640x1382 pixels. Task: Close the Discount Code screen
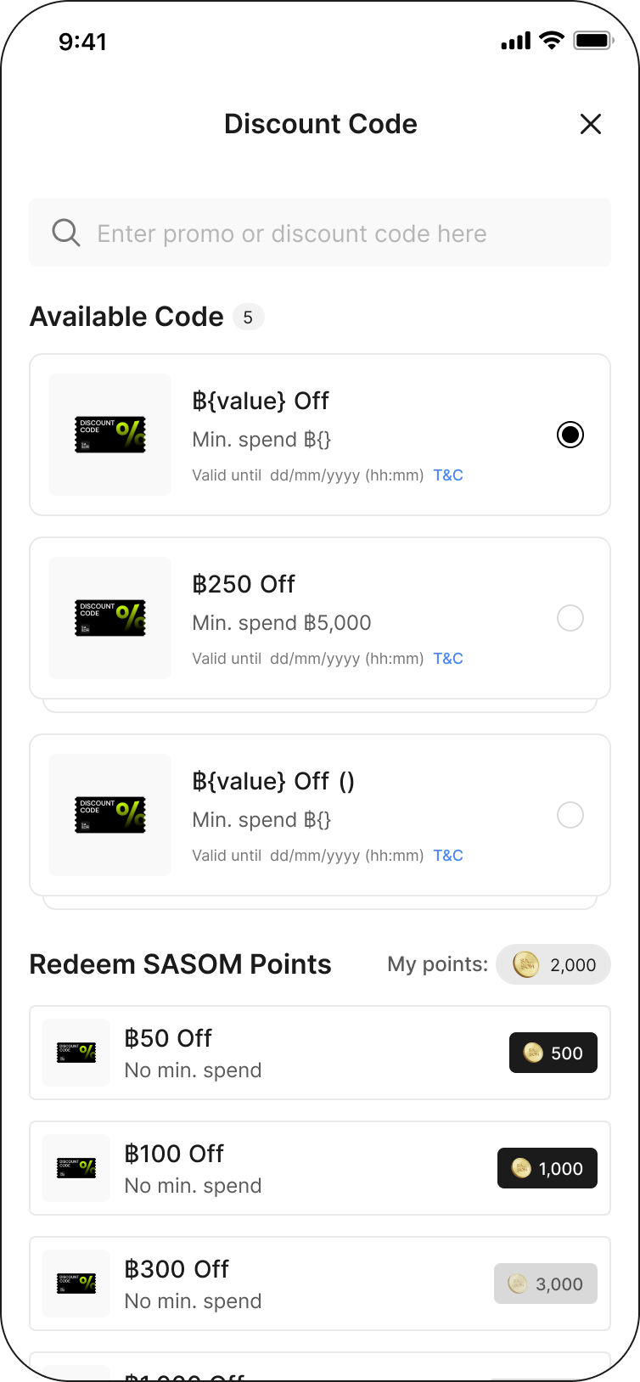(x=591, y=124)
